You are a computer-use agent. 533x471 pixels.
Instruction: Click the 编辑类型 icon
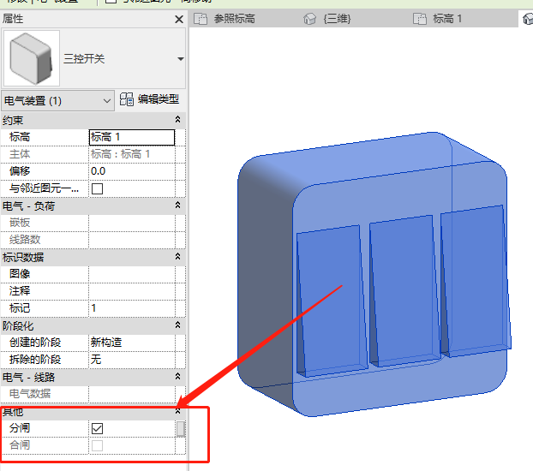pos(127,99)
